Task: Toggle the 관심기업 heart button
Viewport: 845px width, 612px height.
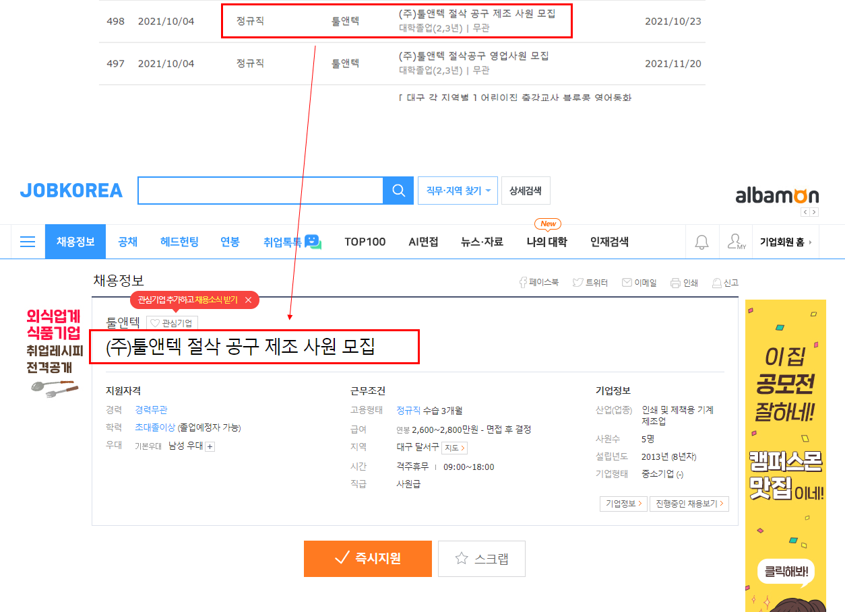Action: click(172, 323)
